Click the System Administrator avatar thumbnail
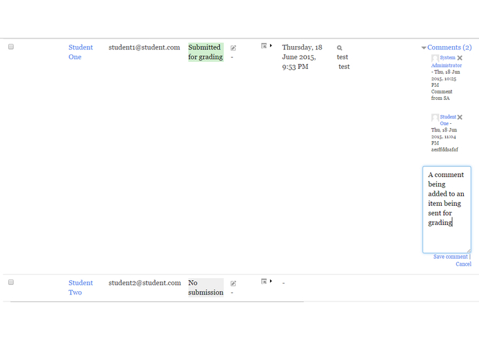The image size is (479, 340). (x=435, y=58)
